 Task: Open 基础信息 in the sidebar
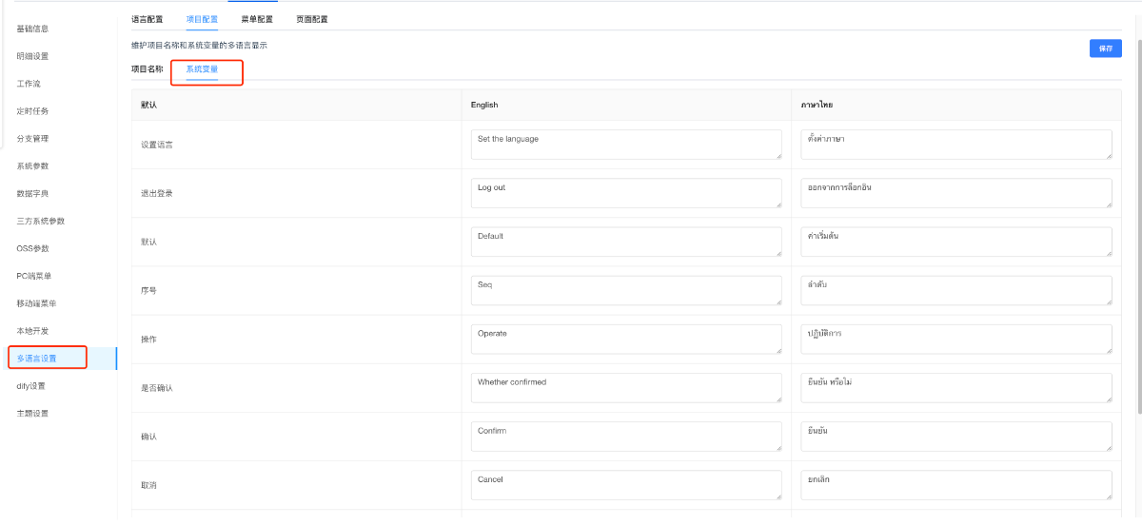click(x=32, y=29)
